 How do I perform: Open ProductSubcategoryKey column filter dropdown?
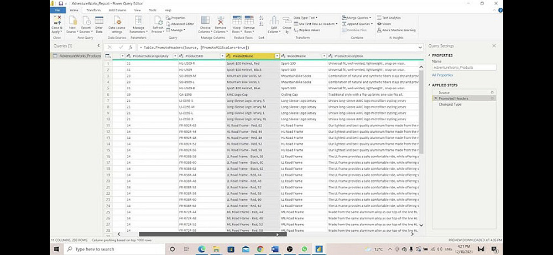pyautogui.click(x=175, y=56)
